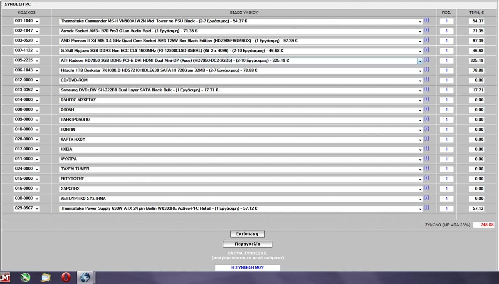The height and width of the screenshot is (284, 499).
Task: Click the ΕΙΔΟΣ ΥΛΙΚΟΥ column header
Action: [244, 12]
